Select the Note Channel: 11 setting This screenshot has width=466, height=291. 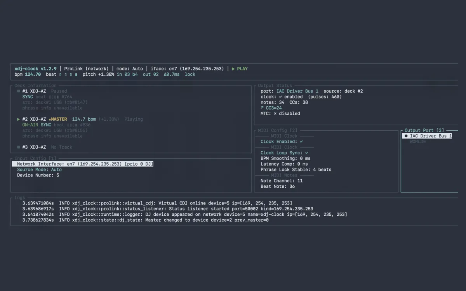(282, 181)
